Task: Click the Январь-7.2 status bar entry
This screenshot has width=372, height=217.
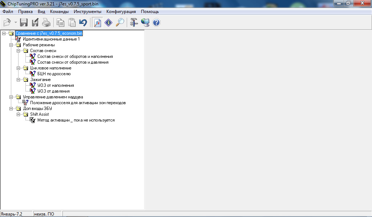Action: coord(16,214)
